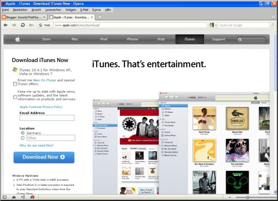Click the zoom slider in status bar
Image resolution: width=278 pixels, height=201 pixels.
coord(248,198)
